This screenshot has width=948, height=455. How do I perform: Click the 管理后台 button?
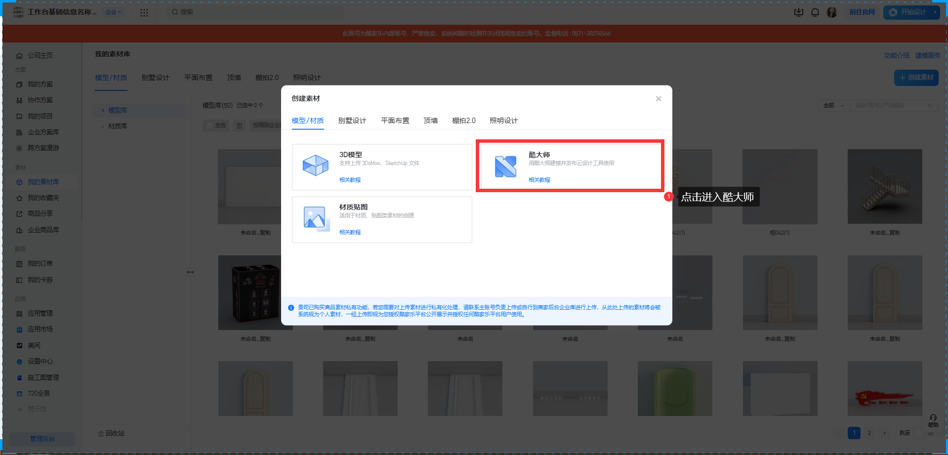tap(42, 439)
